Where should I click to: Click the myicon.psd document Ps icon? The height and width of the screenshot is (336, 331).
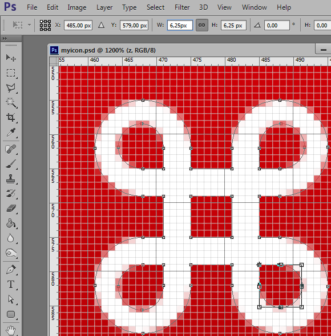point(54,50)
